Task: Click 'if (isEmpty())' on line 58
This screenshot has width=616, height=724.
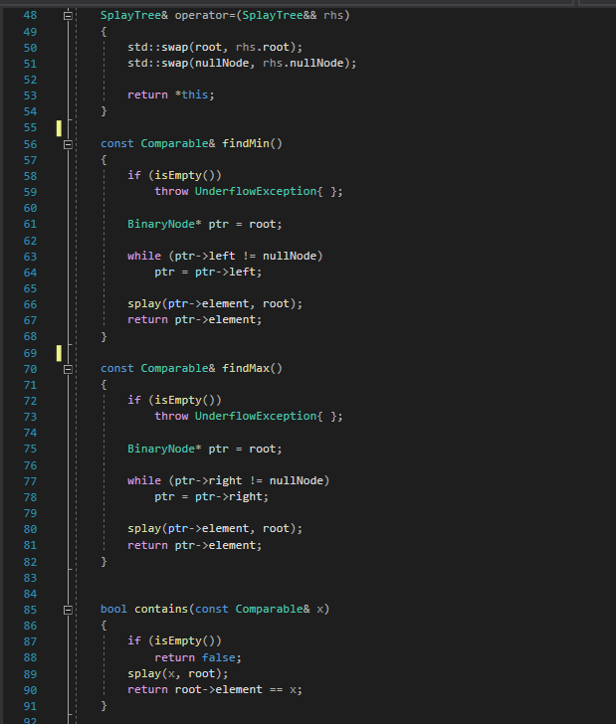Action: pyautogui.click(x=174, y=175)
